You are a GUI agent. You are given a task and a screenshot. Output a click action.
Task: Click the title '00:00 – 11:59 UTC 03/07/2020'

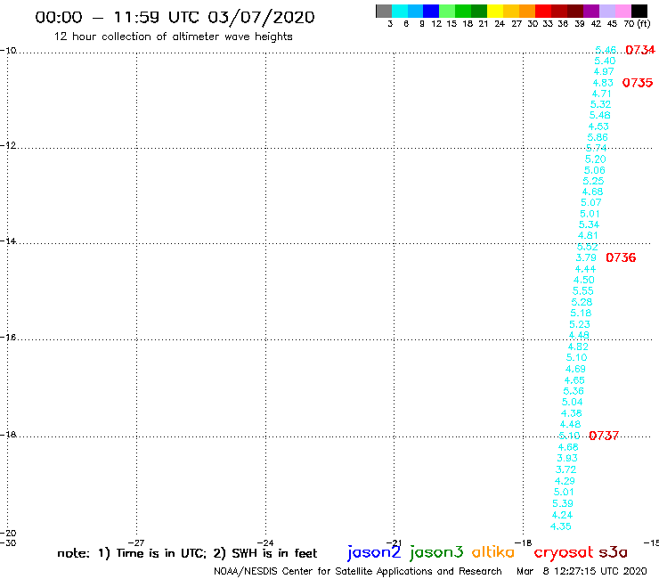[x=175, y=17]
